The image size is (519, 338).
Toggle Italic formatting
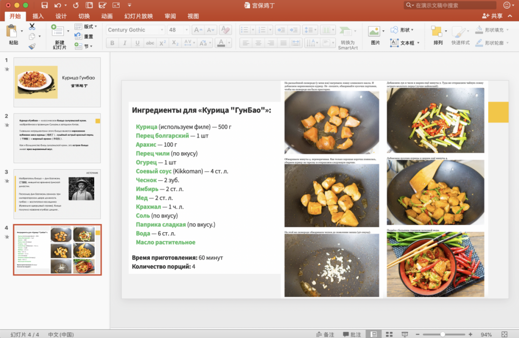pyautogui.click(x=125, y=43)
